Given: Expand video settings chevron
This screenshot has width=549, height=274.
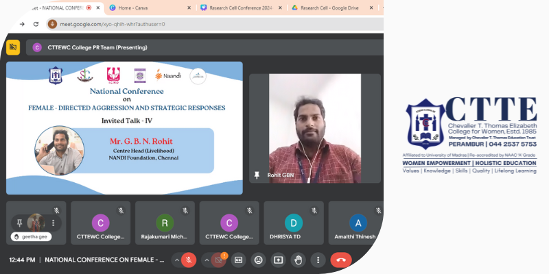Looking at the screenshot, I should pyautogui.click(x=207, y=260).
